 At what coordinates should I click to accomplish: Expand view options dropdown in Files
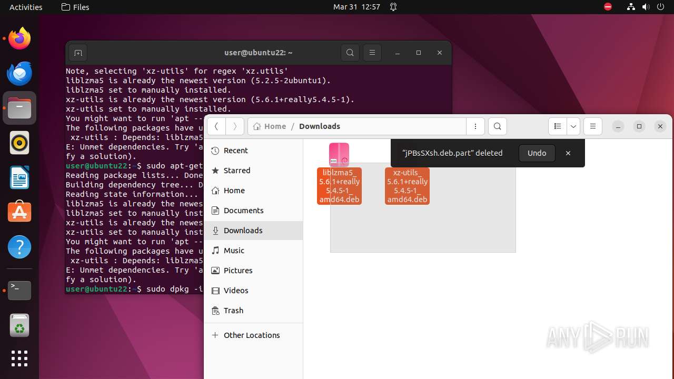(573, 126)
